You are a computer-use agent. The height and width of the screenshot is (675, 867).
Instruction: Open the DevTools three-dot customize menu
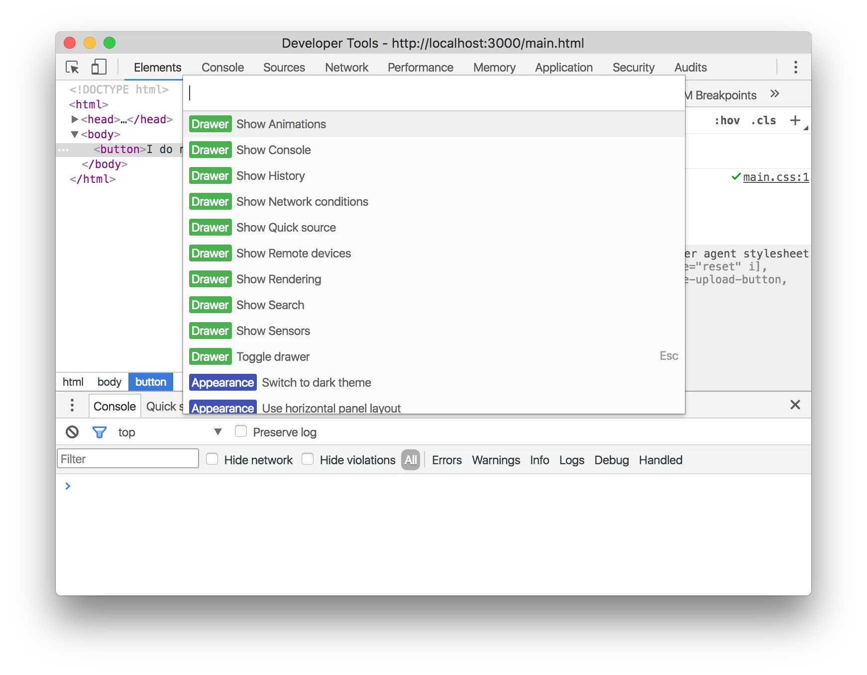pyautogui.click(x=795, y=67)
